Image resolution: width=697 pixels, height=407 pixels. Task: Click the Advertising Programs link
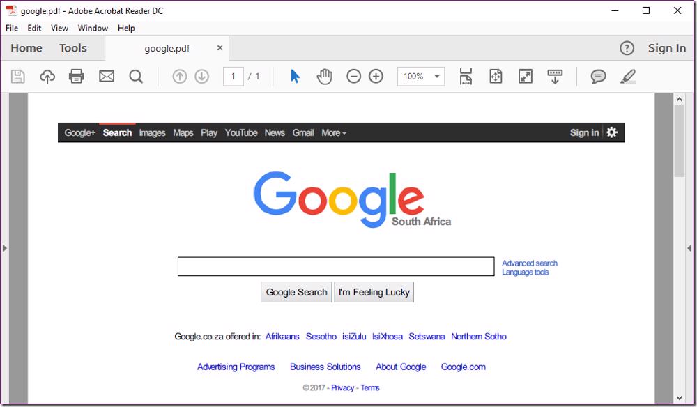(236, 367)
